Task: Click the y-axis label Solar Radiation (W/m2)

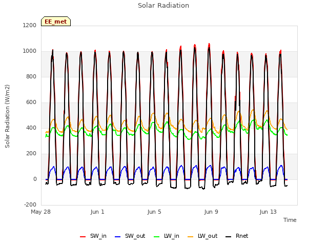Action: pyautogui.click(x=7, y=116)
